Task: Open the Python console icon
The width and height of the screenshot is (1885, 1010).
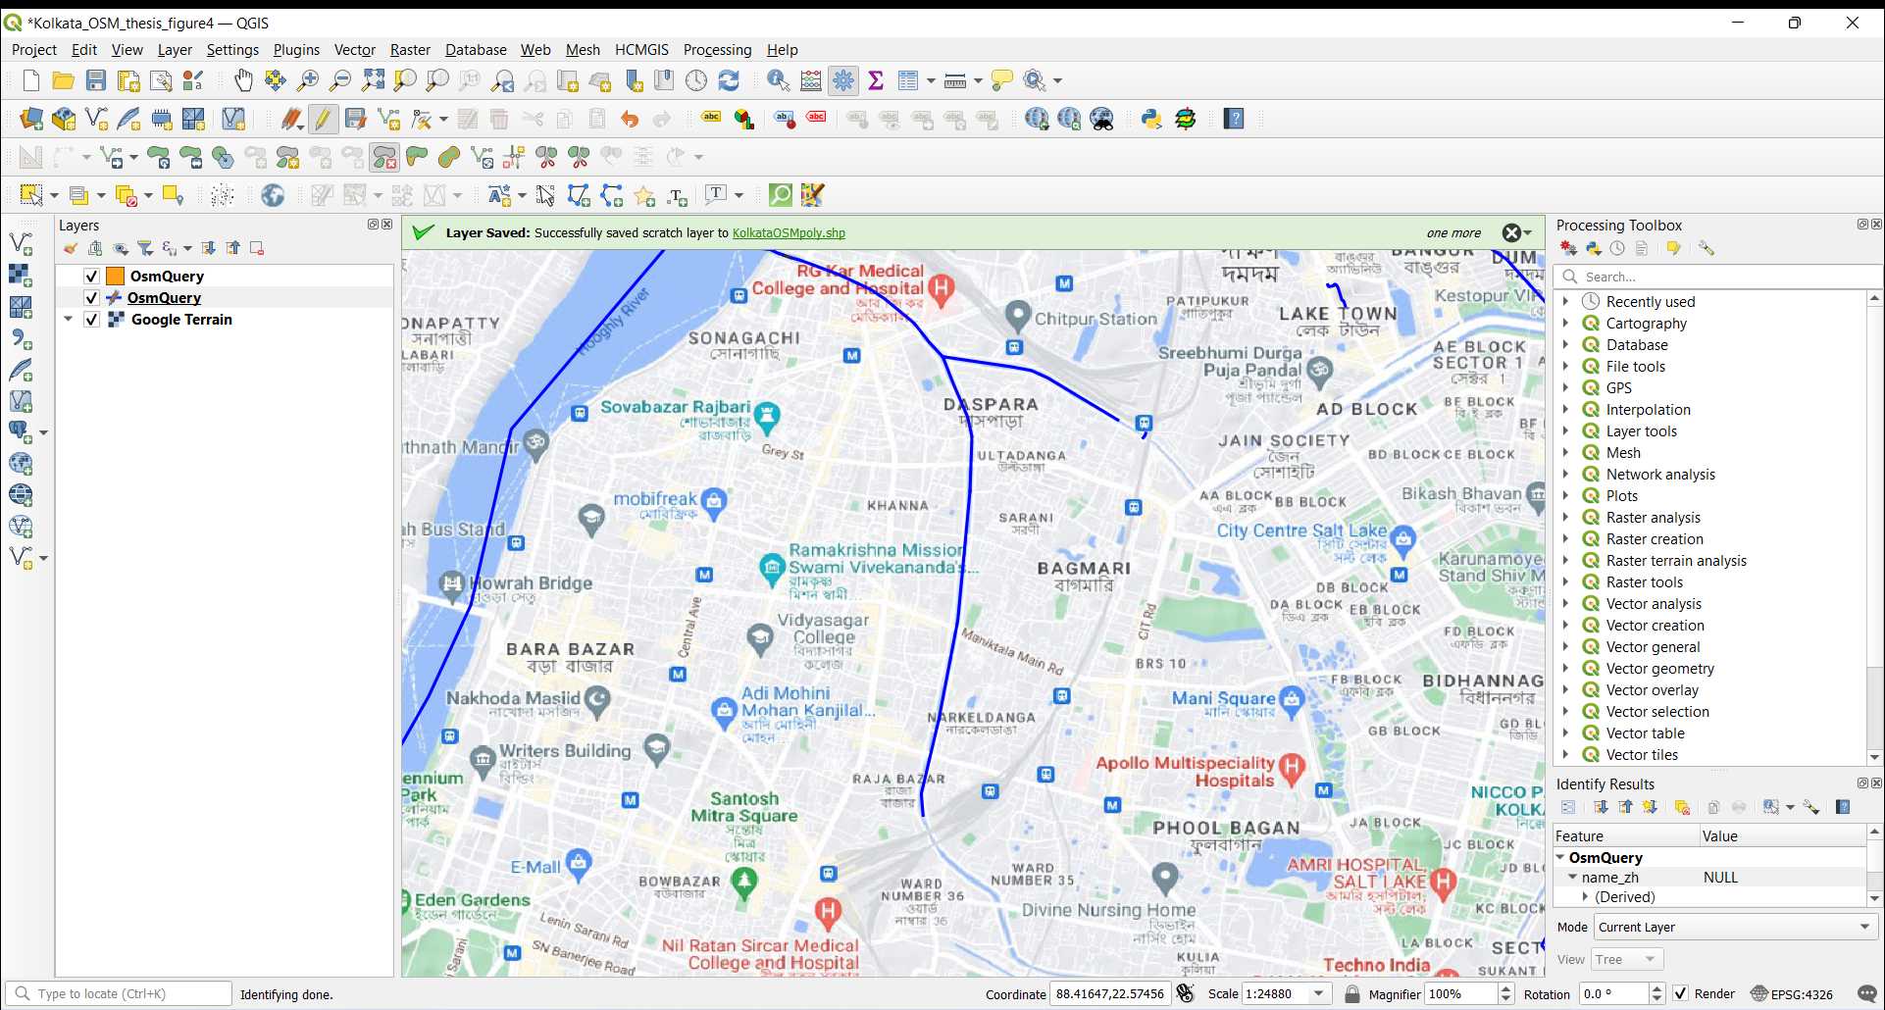Action: pyautogui.click(x=1151, y=119)
